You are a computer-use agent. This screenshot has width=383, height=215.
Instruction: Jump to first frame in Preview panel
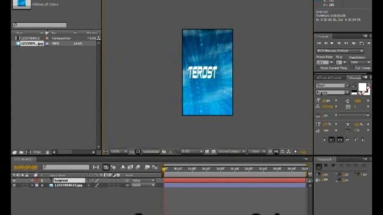tap(319, 43)
